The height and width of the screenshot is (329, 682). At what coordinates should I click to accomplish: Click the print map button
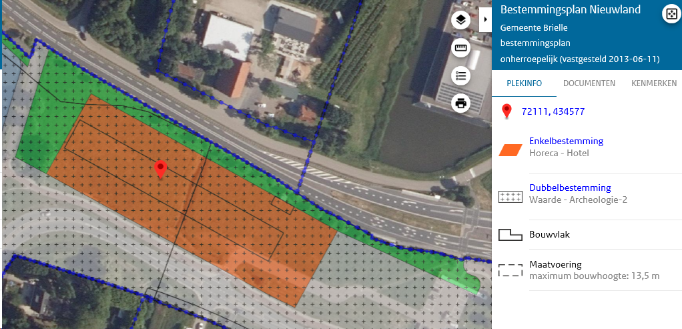460,103
